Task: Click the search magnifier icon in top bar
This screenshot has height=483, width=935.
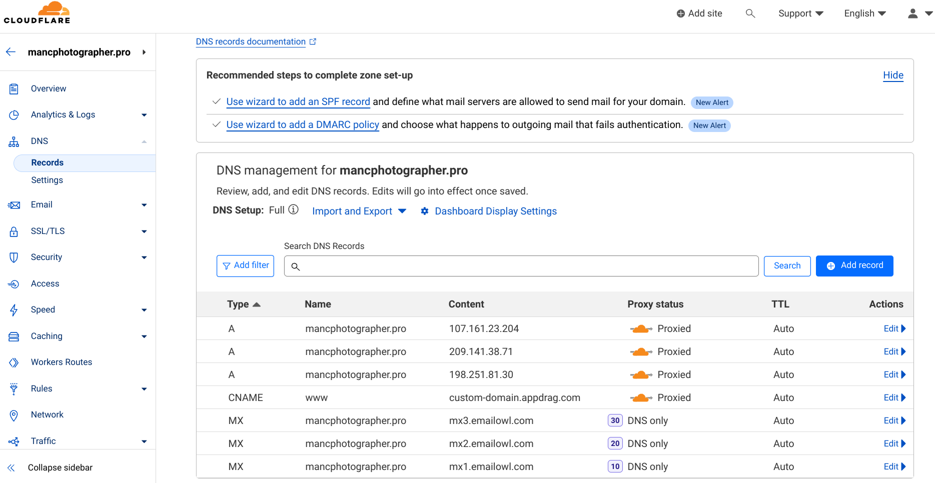Action: [750, 13]
